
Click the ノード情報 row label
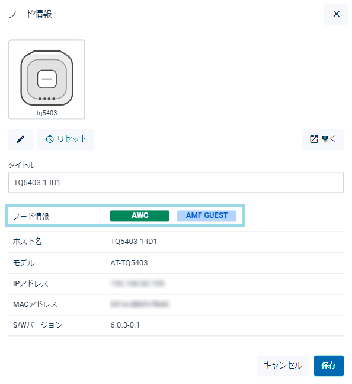pyautogui.click(x=31, y=216)
